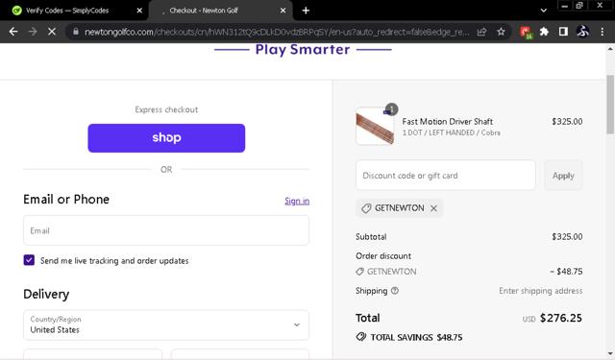Image resolution: width=615 pixels, height=360 pixels.
Task: Remove the GETNEWTON discount code
Action: 433,208
